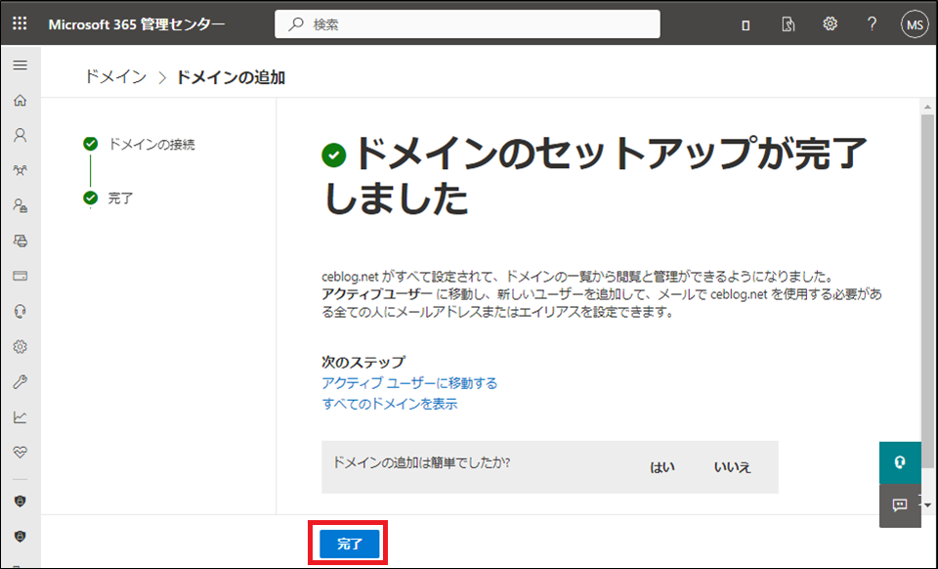Click the bold アクティブユーザー text
This screenshot has width=938, height=569.
click(x=377, y=294)
